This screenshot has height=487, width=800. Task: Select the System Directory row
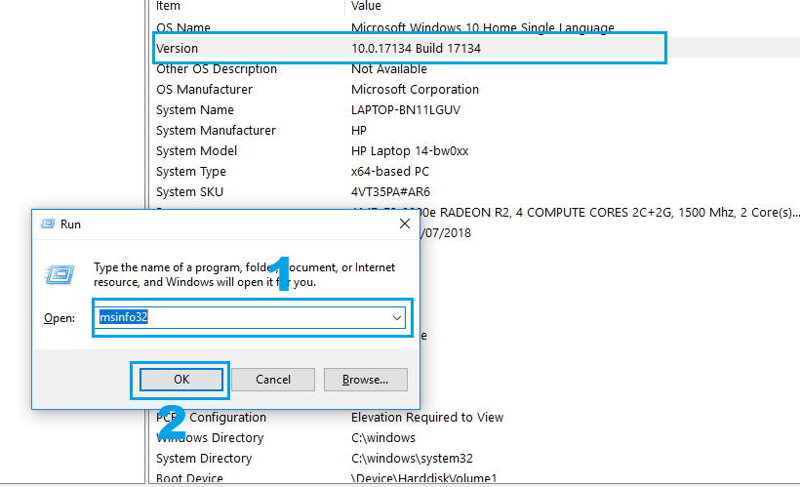pos(204,459)
